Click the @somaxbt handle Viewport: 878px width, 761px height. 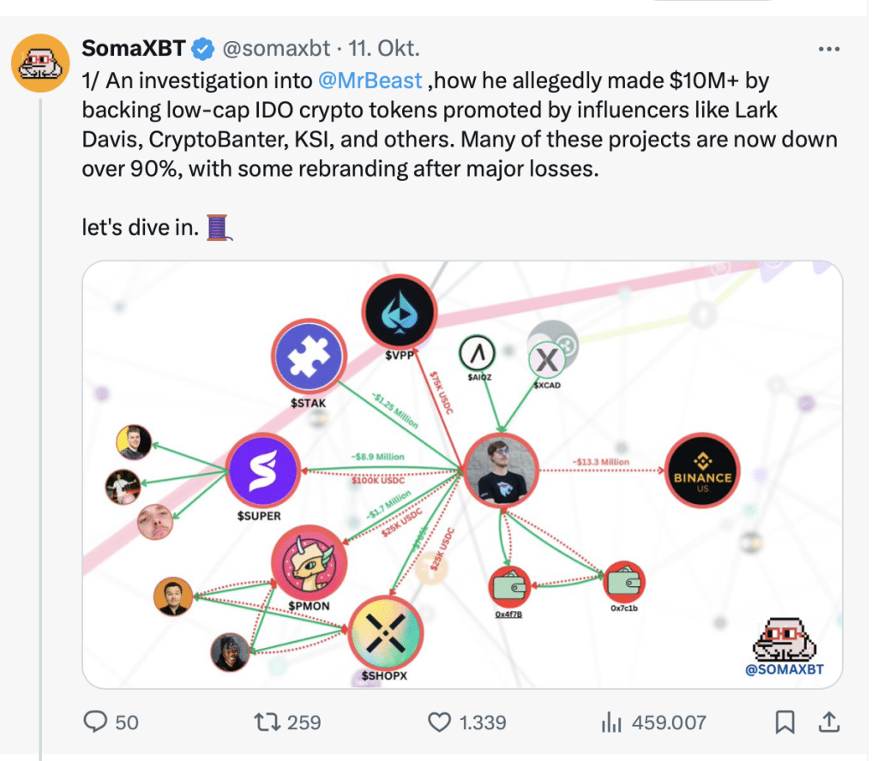pos(275,50)
